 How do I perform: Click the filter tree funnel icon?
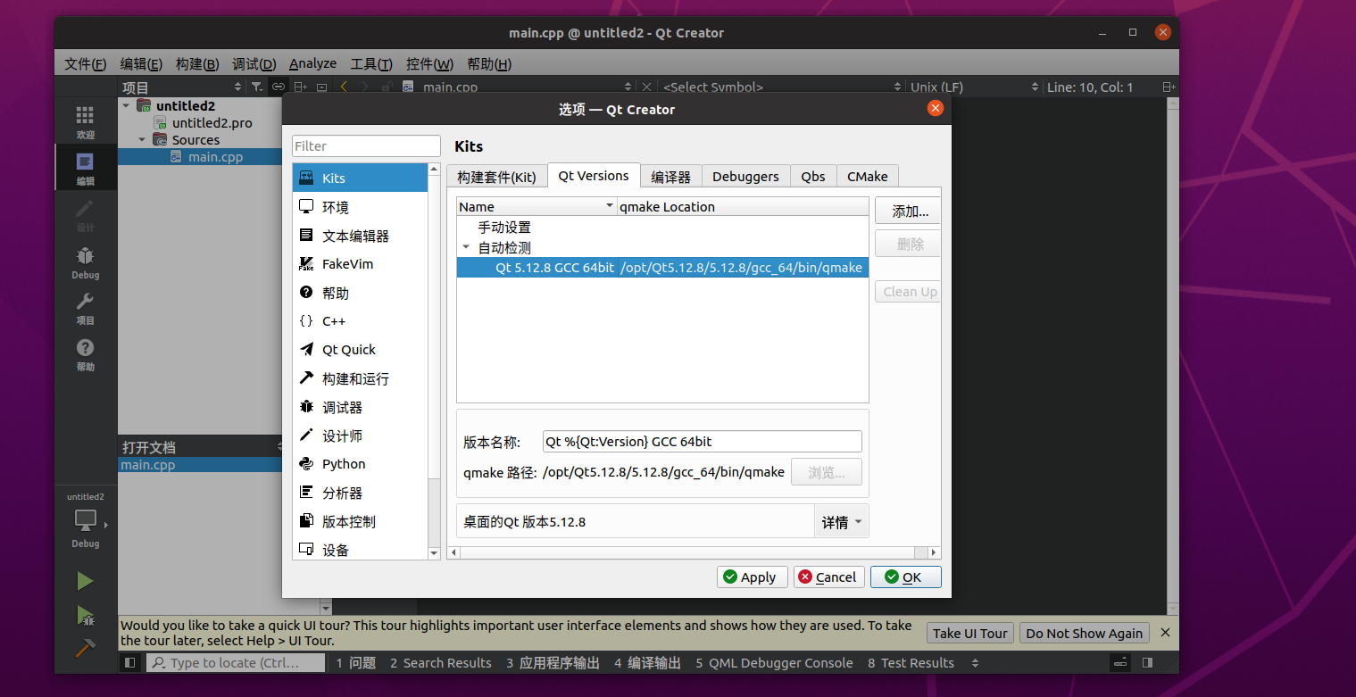[x=257, y=87]
